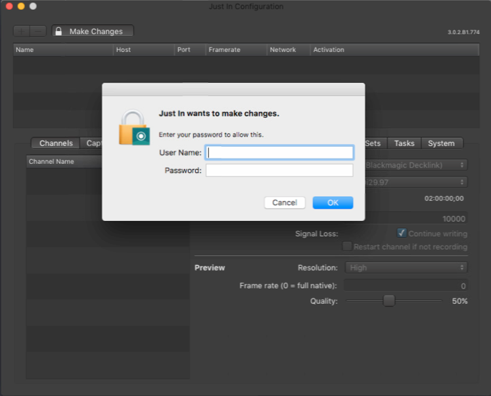
Task: Sort by the Framerate column header
Action: [236, 50]
